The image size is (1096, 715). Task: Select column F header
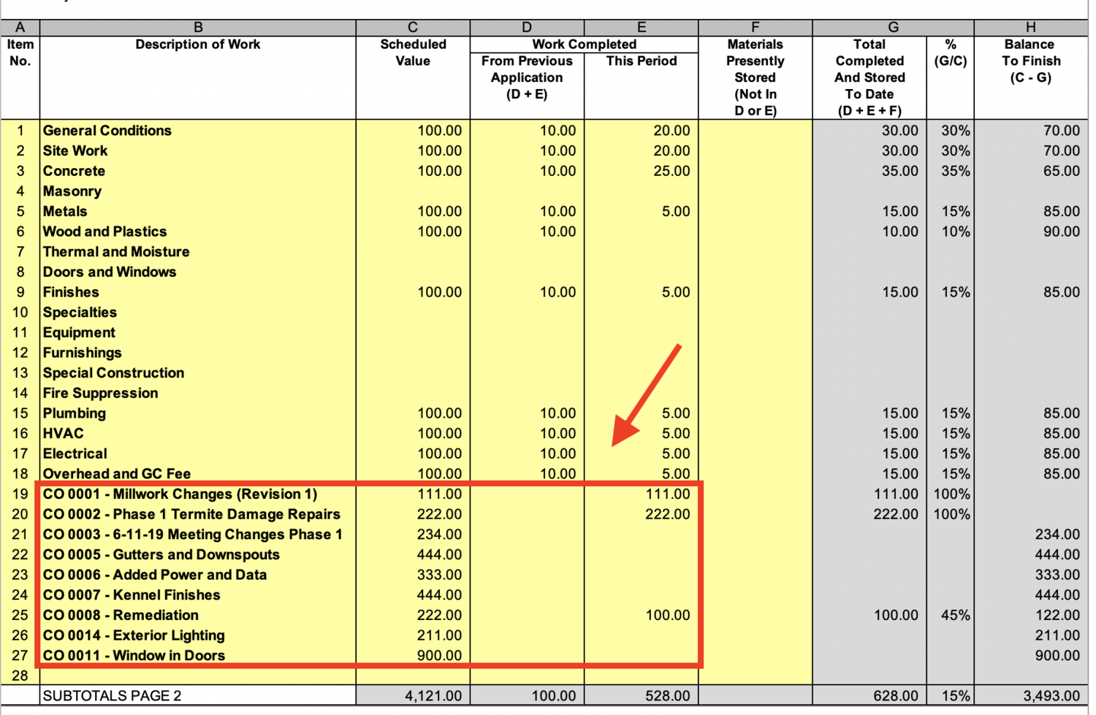pos(756,27)
